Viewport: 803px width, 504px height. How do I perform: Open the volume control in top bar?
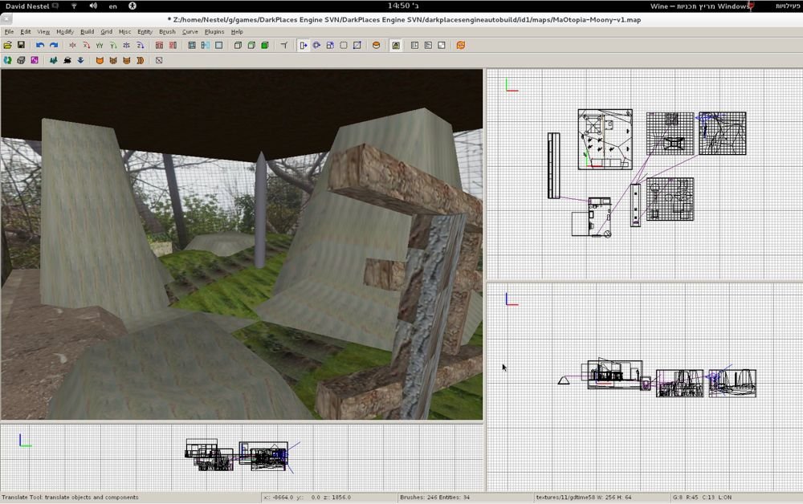[x=93, y=6]
